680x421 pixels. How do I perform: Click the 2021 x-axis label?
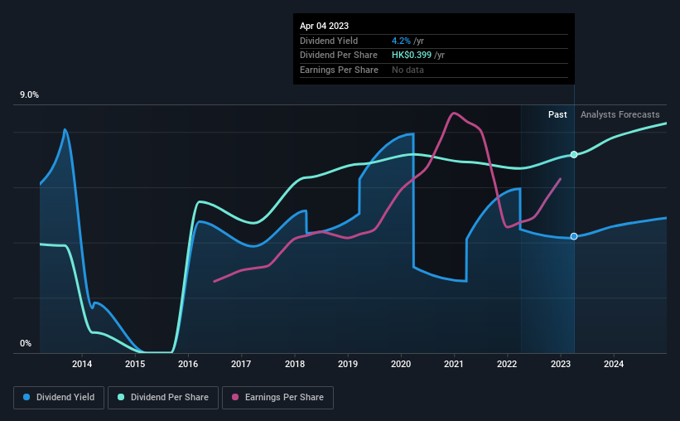point(454,364)
